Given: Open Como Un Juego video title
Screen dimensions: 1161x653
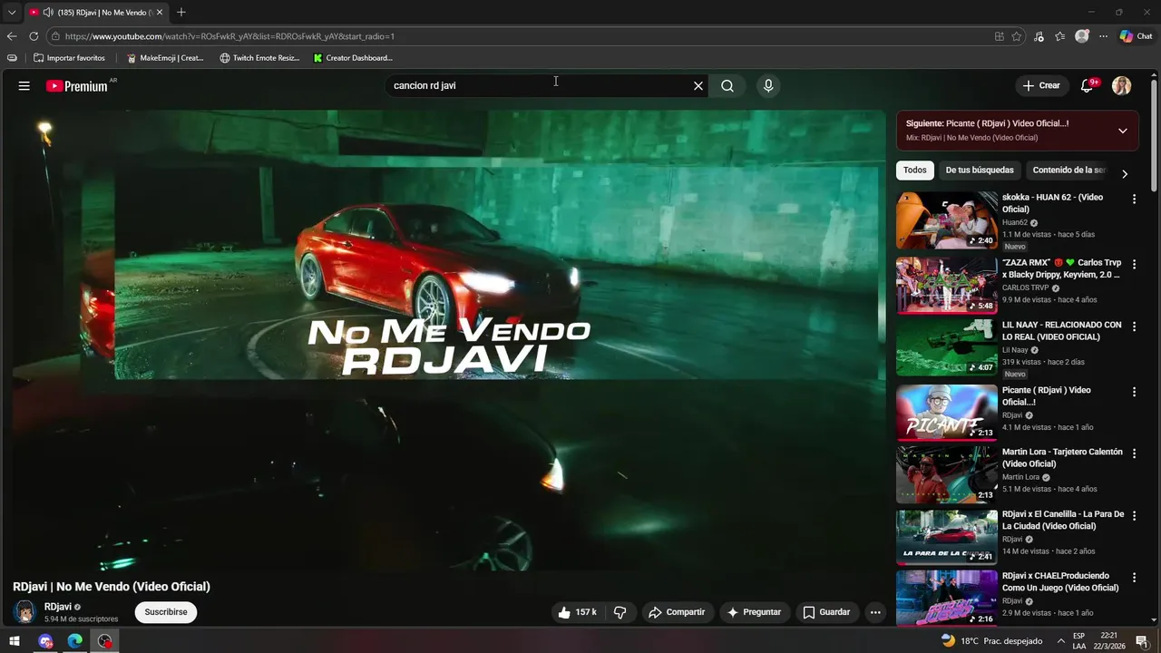Looking at the screenshot, I should (1060, 582).
